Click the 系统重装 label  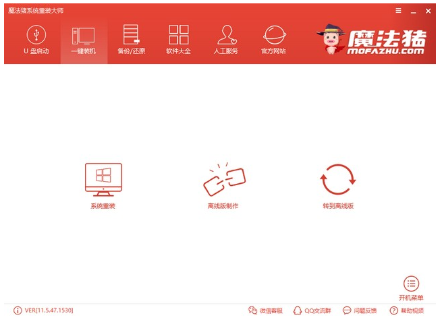click(x=103, y=206)
